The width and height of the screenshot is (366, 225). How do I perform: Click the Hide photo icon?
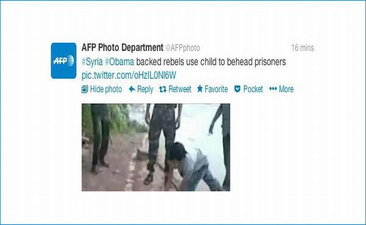(x=85, y=89)
